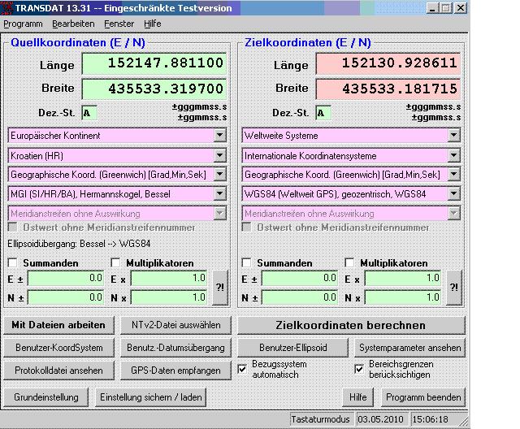Click the target ?! help button
The height and width of the screenshot is (429, 520).
(453, 288)
